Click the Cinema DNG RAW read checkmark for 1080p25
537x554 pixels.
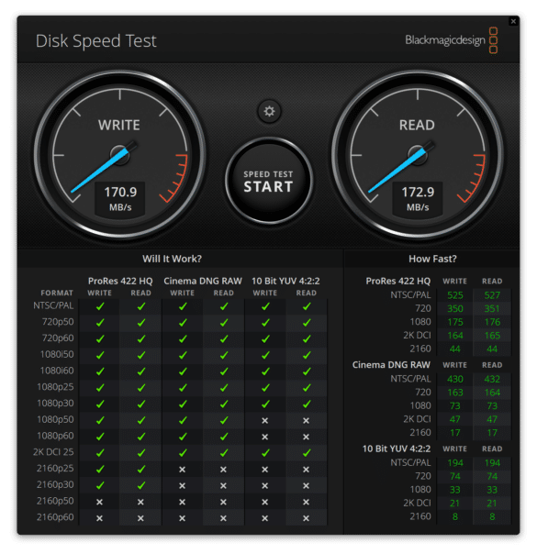click(224, 388)
